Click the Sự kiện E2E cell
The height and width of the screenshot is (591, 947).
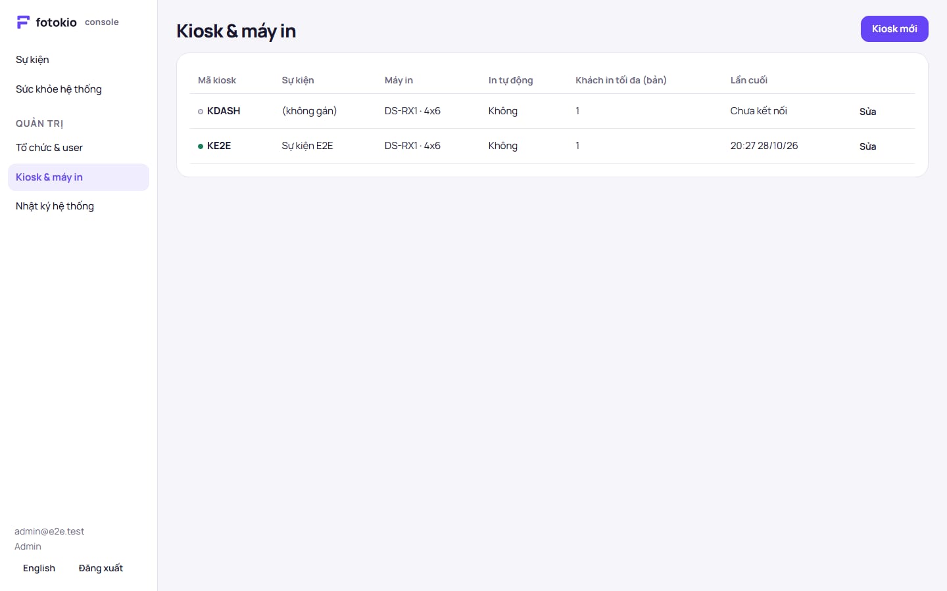coord(307,146)
